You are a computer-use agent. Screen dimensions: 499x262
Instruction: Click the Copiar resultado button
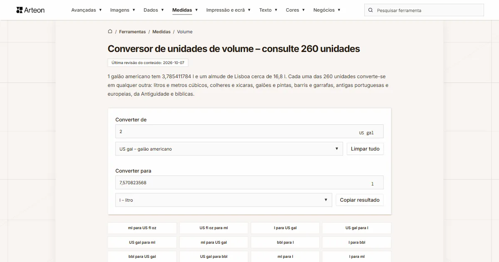point(360,200)
